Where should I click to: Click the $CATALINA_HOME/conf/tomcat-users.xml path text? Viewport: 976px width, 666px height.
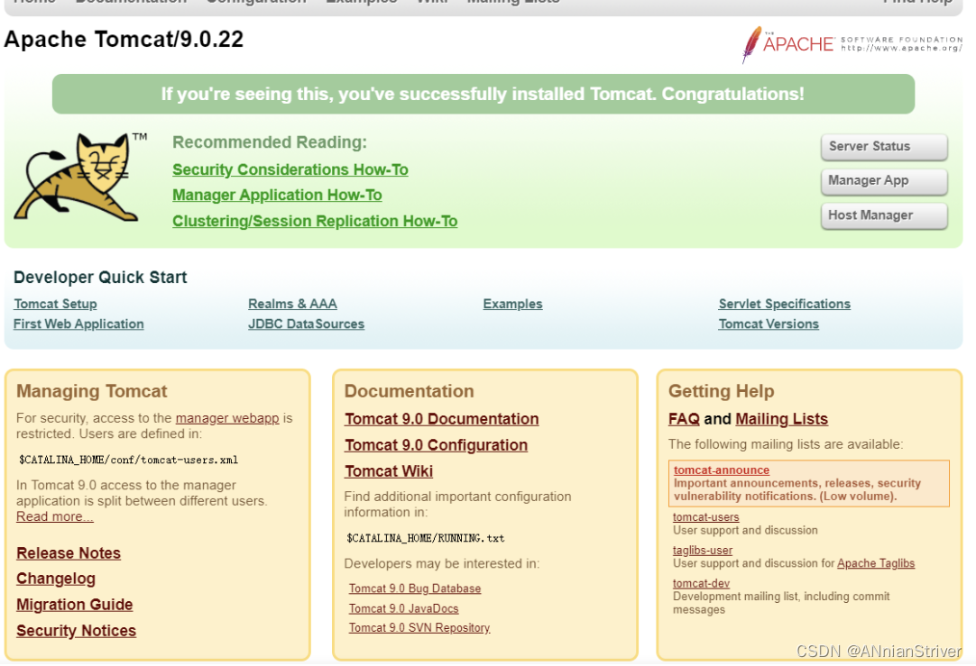pyautogui.click(x=128, y=461)
